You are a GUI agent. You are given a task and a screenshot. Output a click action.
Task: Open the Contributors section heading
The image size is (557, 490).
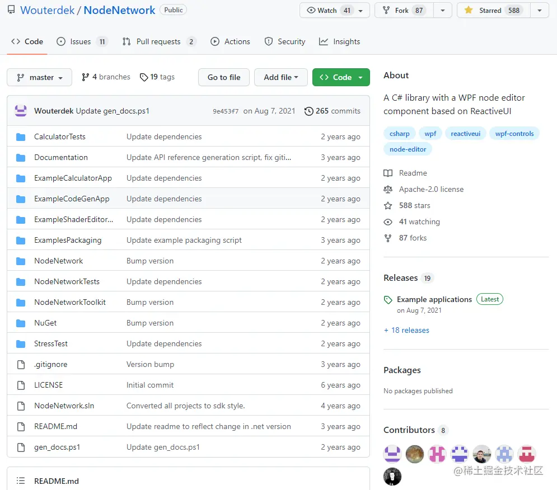(x=409, y=430)
